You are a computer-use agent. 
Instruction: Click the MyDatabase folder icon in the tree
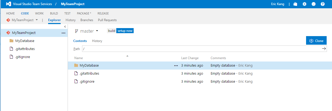(x=11, y=41)
